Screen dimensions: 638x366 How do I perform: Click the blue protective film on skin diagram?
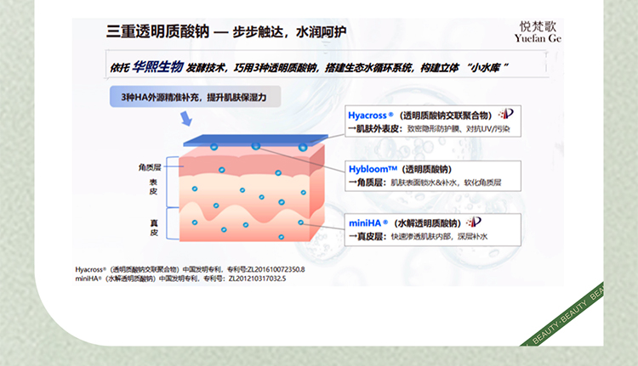[253, 140]
